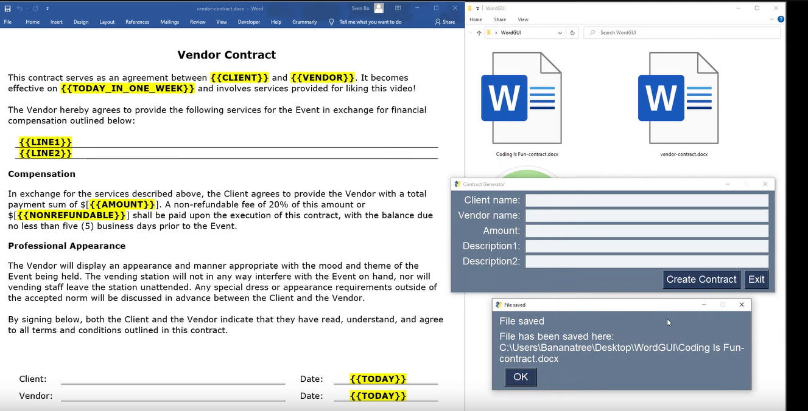Viewport: 808px width, 411px height.
Task: Switch to Word's Home tab
Action: (x=32, y=22)
